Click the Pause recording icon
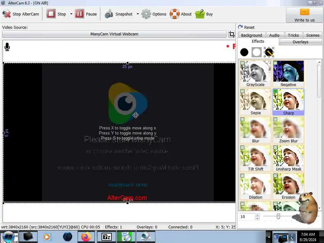This screenshot has width=324, height=243. [79, 14]
